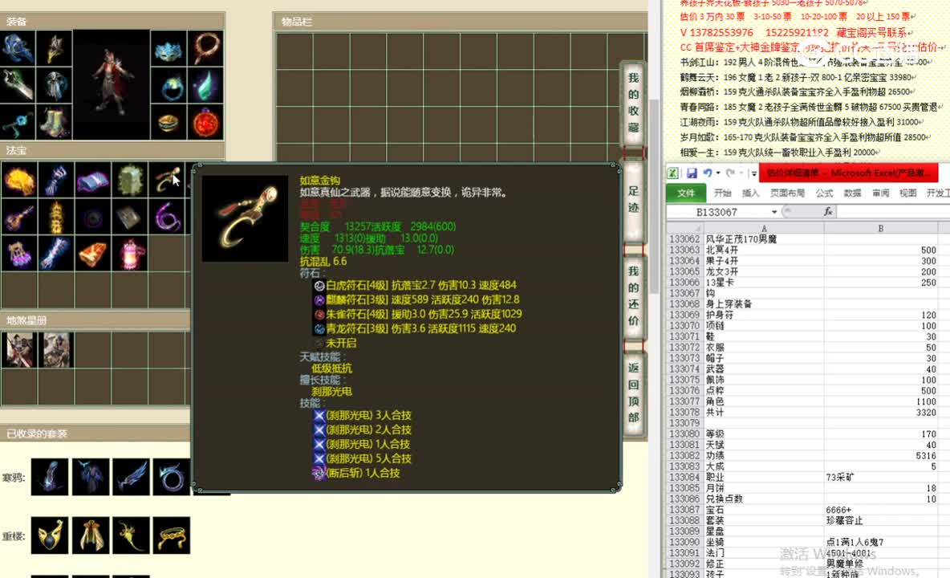
Task: Select the blue-green ring equipment icon
Action: tap(168, 85)
